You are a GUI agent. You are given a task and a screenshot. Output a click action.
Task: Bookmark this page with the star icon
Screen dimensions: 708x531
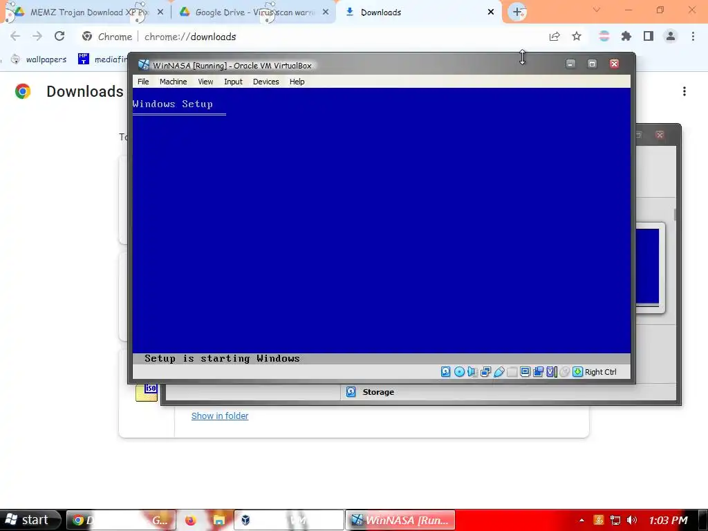click(577, 37)
